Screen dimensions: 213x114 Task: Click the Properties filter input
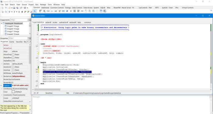click(x=18, y=38)
